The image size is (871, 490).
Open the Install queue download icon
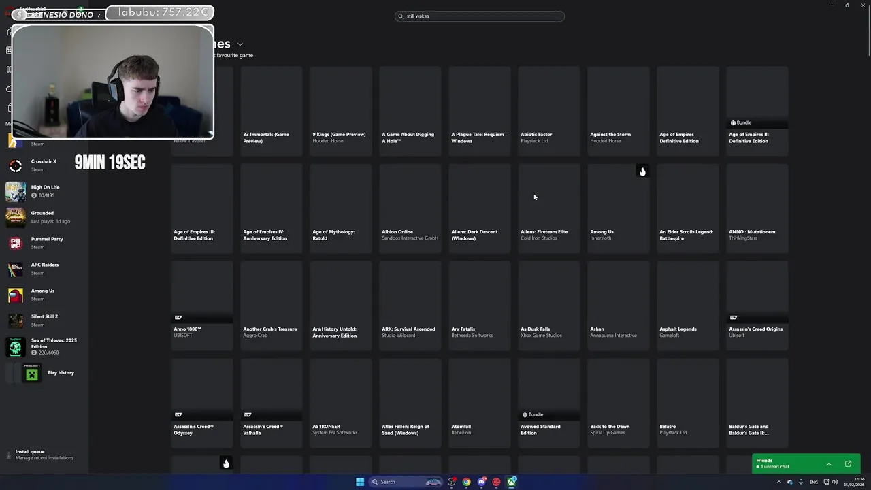point(9,455)
